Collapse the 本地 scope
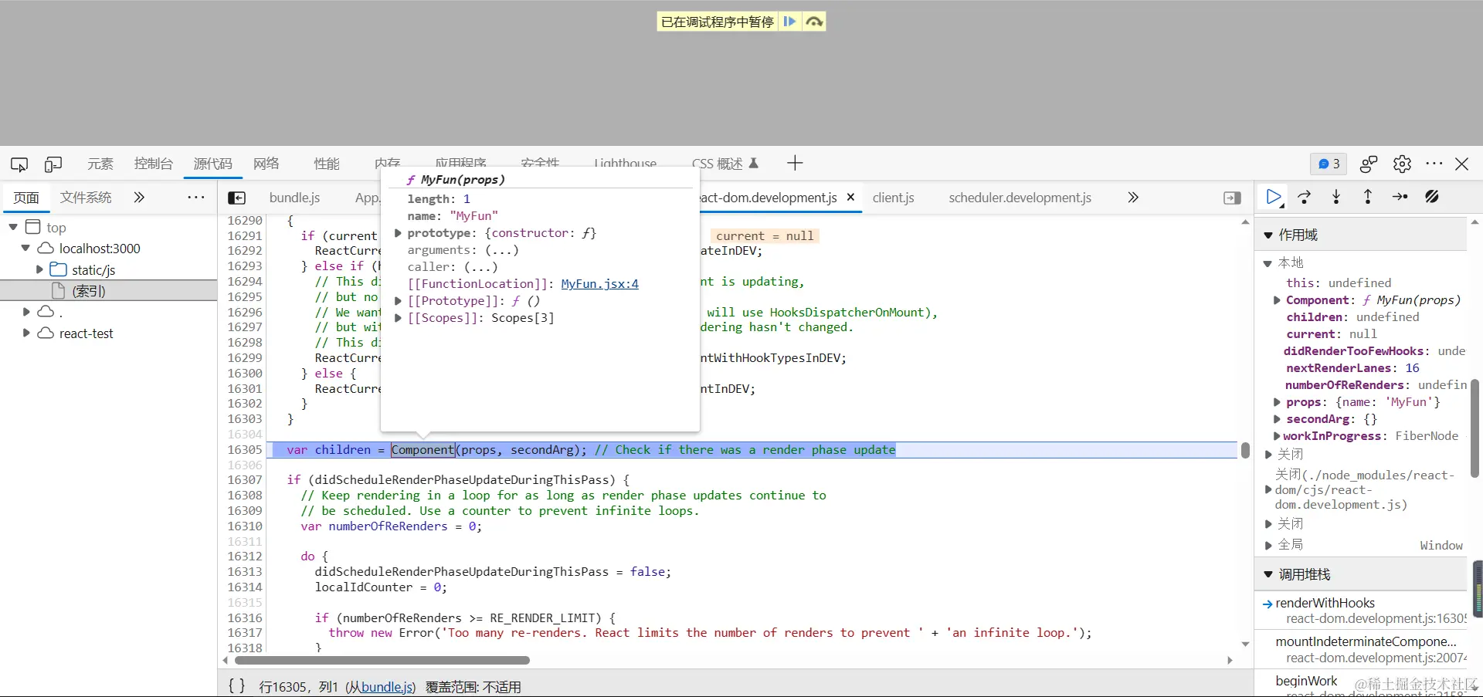 point(1268,263)
